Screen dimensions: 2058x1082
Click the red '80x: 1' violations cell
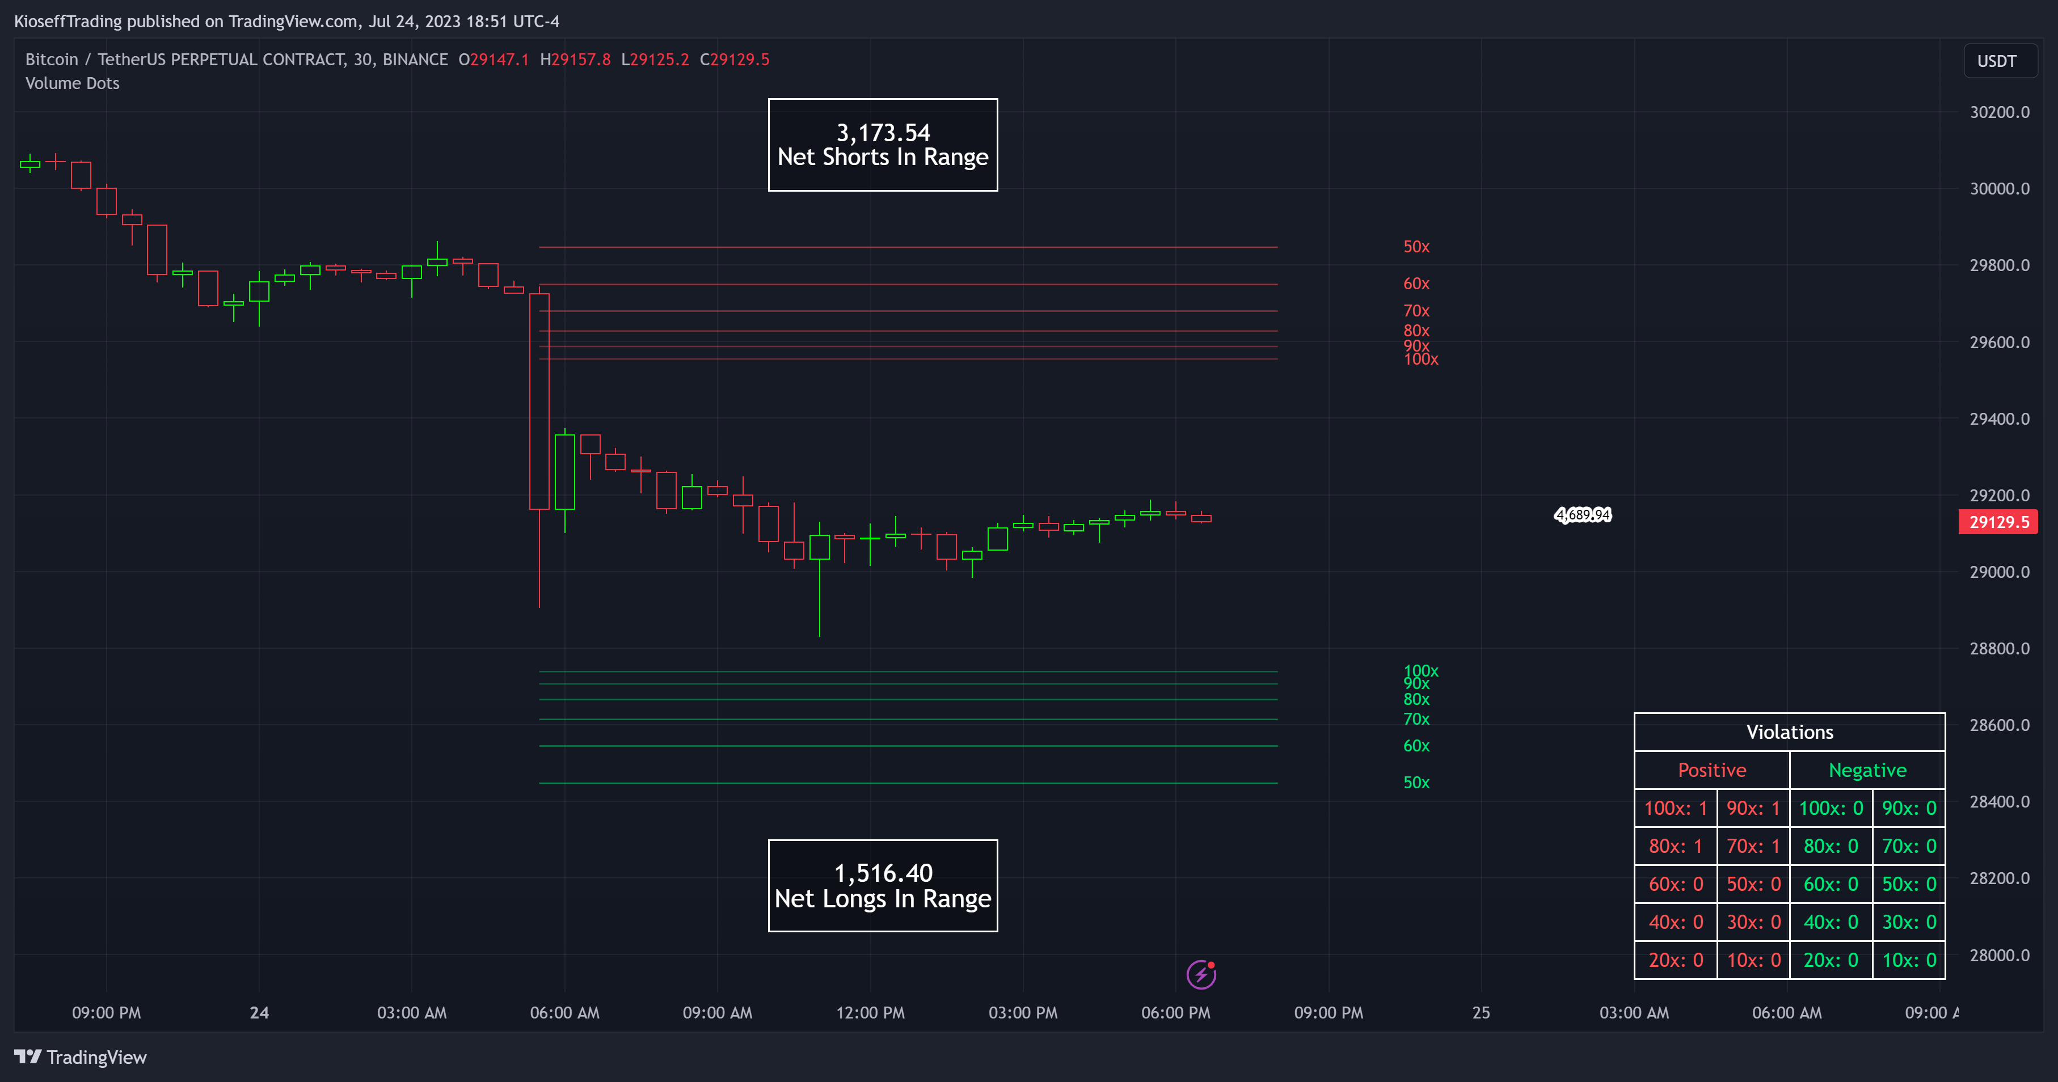[1675, 847]
